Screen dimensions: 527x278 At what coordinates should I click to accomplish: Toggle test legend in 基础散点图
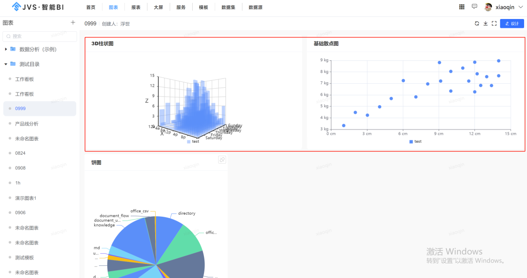[x=415, y=142]
